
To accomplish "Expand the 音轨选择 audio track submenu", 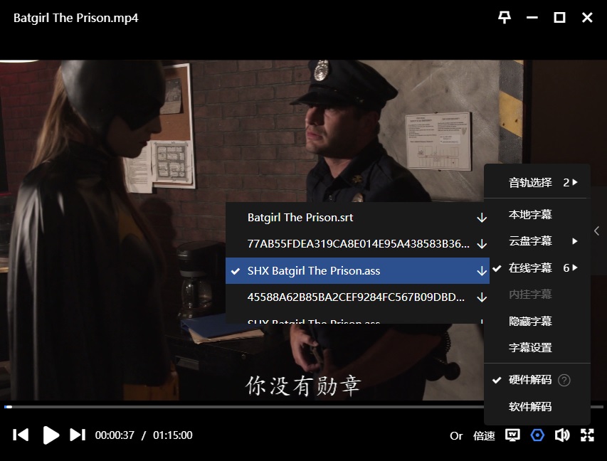I will point(537,183).
